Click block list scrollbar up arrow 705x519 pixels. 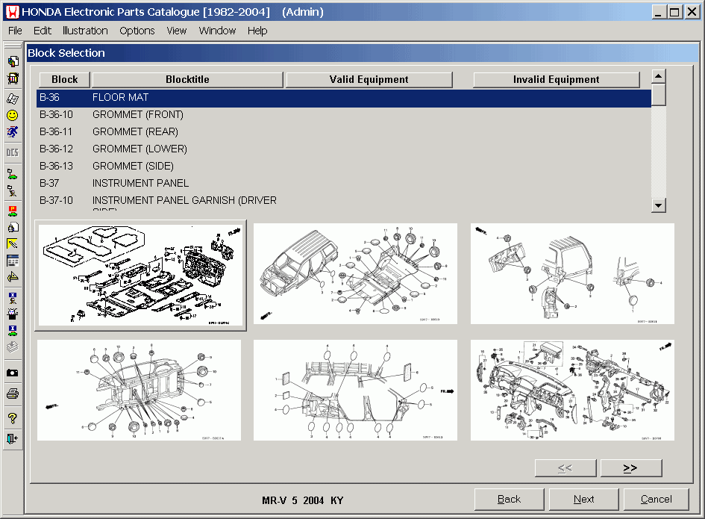tap(658, 76)
